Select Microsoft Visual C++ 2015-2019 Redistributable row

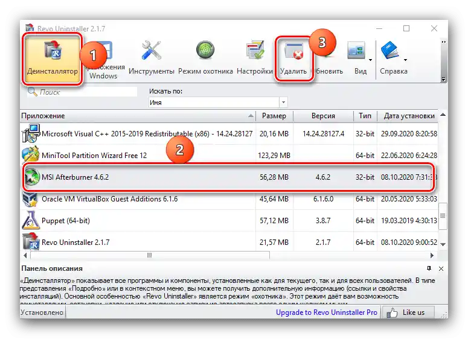pyautogui.click(x=229, y=134)
